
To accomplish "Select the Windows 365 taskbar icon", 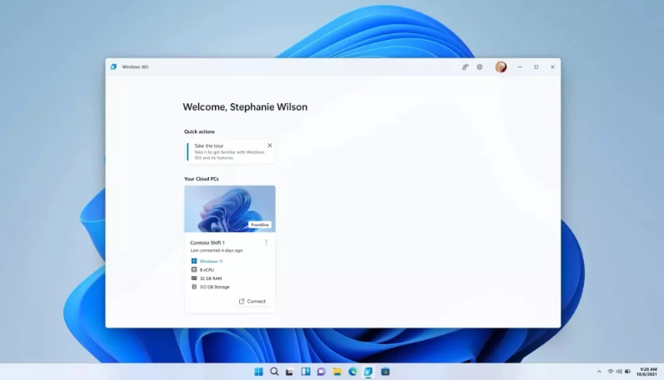I will tap(368, 372).
